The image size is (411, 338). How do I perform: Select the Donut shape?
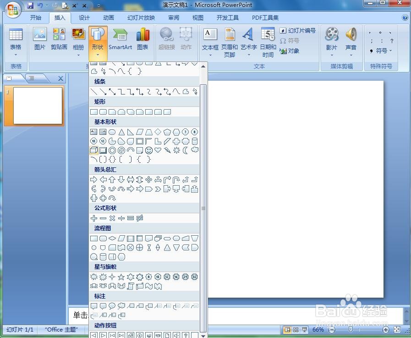112,150
